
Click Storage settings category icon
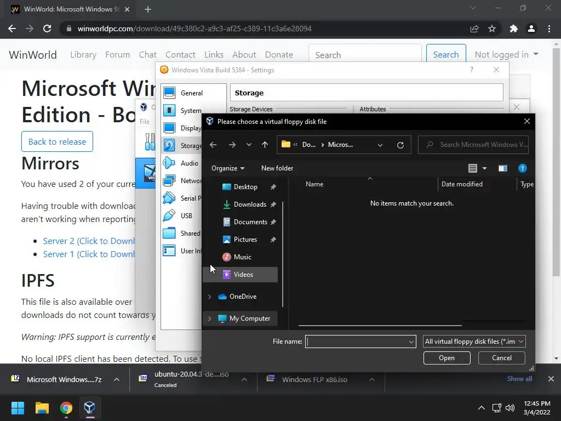click(169, 146)
